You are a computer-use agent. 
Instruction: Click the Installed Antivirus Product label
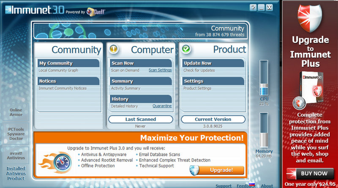point(16,173)
